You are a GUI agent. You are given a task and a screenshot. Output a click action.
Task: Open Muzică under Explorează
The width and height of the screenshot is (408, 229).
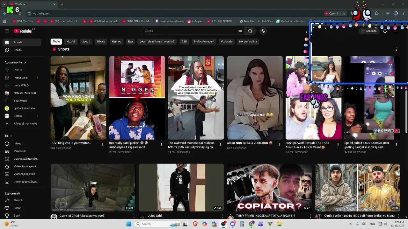click(x=22, y=200)
